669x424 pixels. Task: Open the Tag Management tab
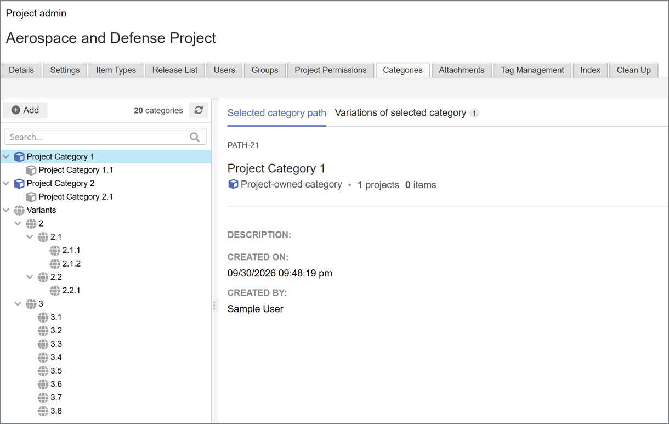tap(532, 70)
